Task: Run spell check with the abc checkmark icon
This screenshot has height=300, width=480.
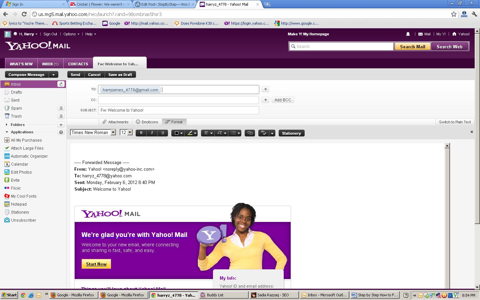Action: (x=263, y=133)
